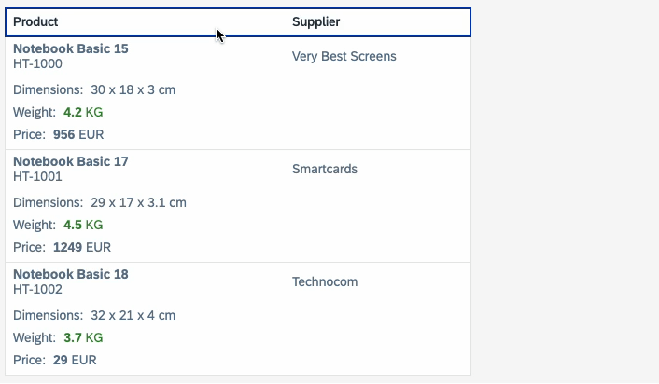Viewport: 659px width, 384px height.
Task: Select supplier Technocom
Action: (325, 281)
